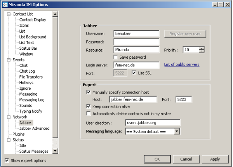The height and width of the screenshot is (167, 233).
Task: Uncheck Show expert options
Action: pyautogui.click(x=7, y=160)
